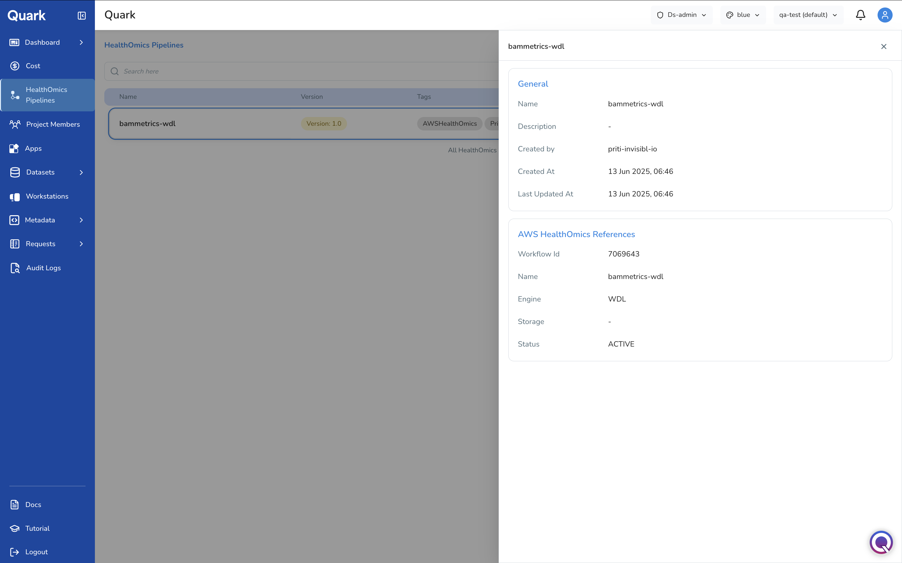The width and height of the screenshot is (902, 563).
Task: Click the Last Updated At 13 Jun 2025 value
Action: pos(640,194)
